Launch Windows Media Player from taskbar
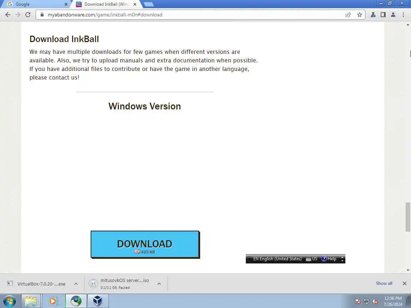 pyautogui.click(x=53, y=301)
